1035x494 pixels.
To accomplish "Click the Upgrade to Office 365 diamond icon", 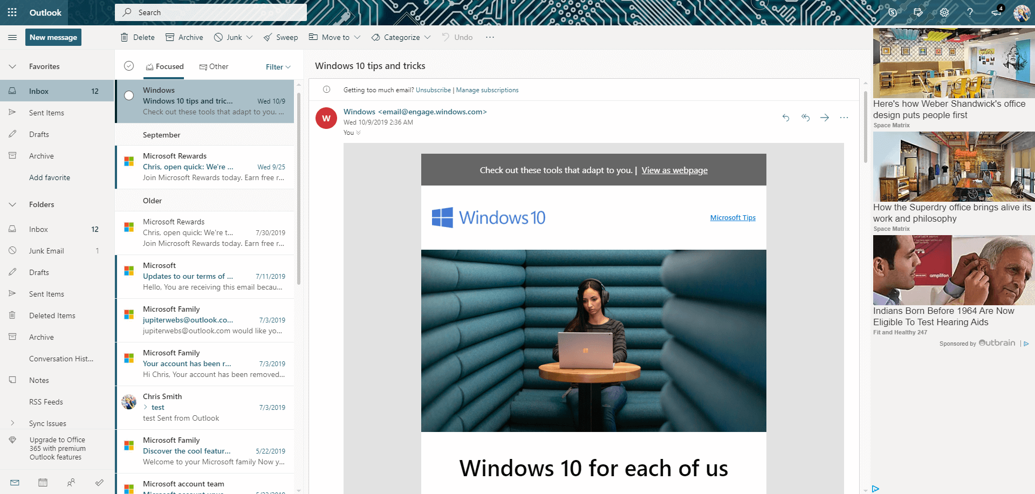I will [x=12, y=440].
